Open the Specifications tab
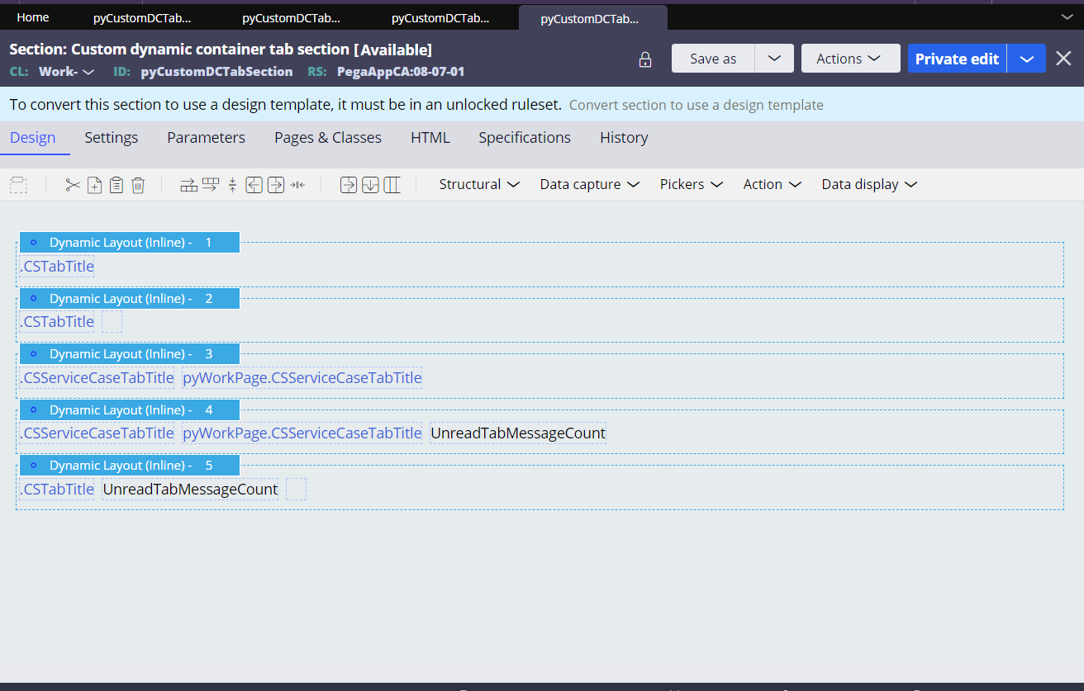Screen dimensions: 1084x691 coord(525,138)
